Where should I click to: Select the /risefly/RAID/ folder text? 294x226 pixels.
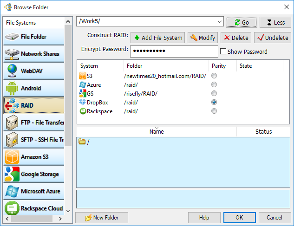pyautogui.click(x=141, y=94)
